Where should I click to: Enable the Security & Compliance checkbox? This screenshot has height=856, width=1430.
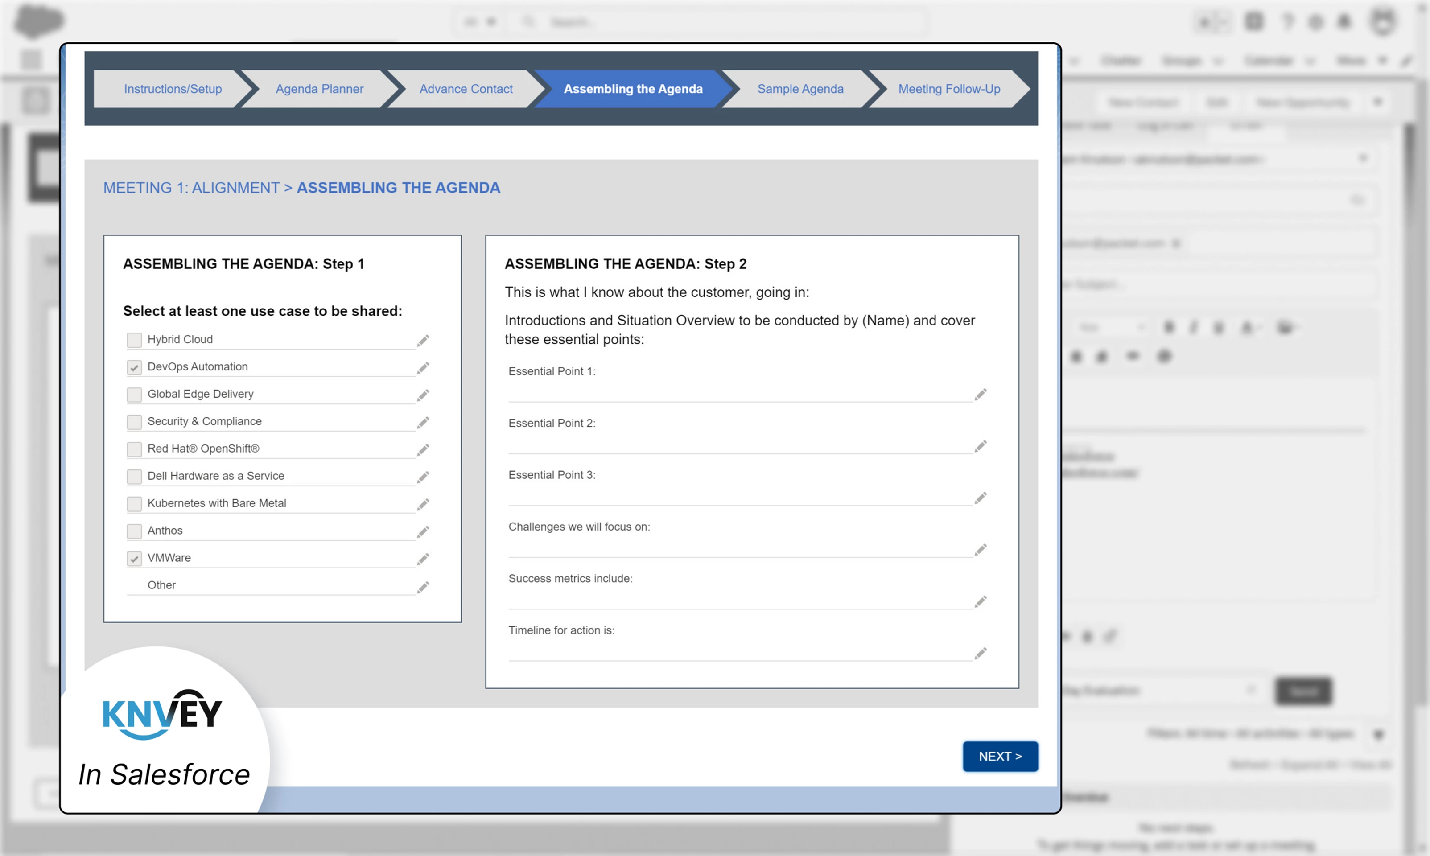pyautogui.click(x=134, y=422)
